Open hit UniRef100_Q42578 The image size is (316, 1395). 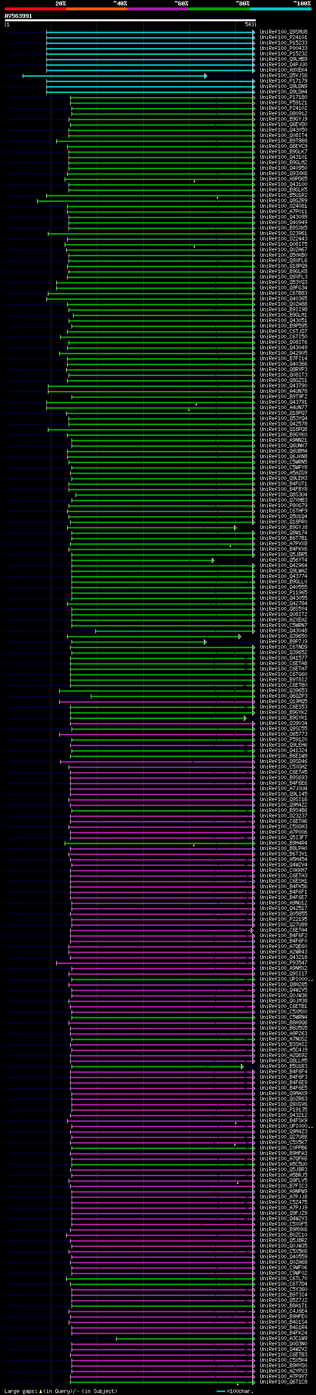pyautogui.click(x=283, y=424)
